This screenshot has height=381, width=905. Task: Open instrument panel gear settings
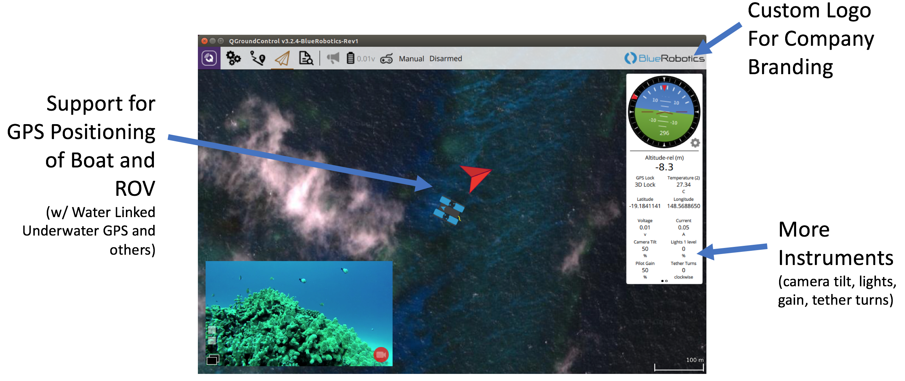[x=695, y=143]
